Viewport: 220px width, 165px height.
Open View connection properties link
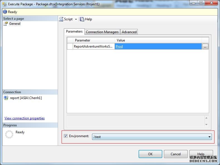pos(25,118)
